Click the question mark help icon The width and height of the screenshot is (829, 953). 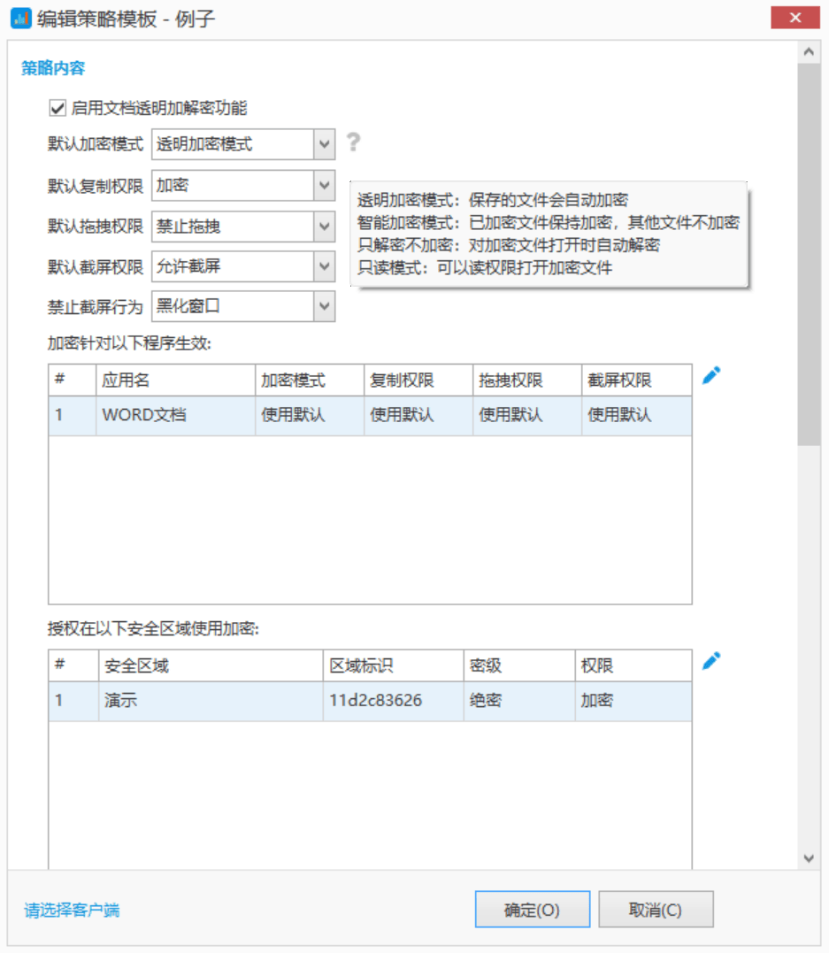pos(353,142)
